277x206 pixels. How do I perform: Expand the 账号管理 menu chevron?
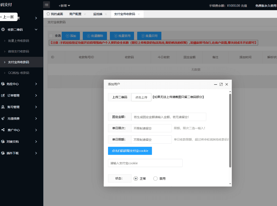pos(36,107)
